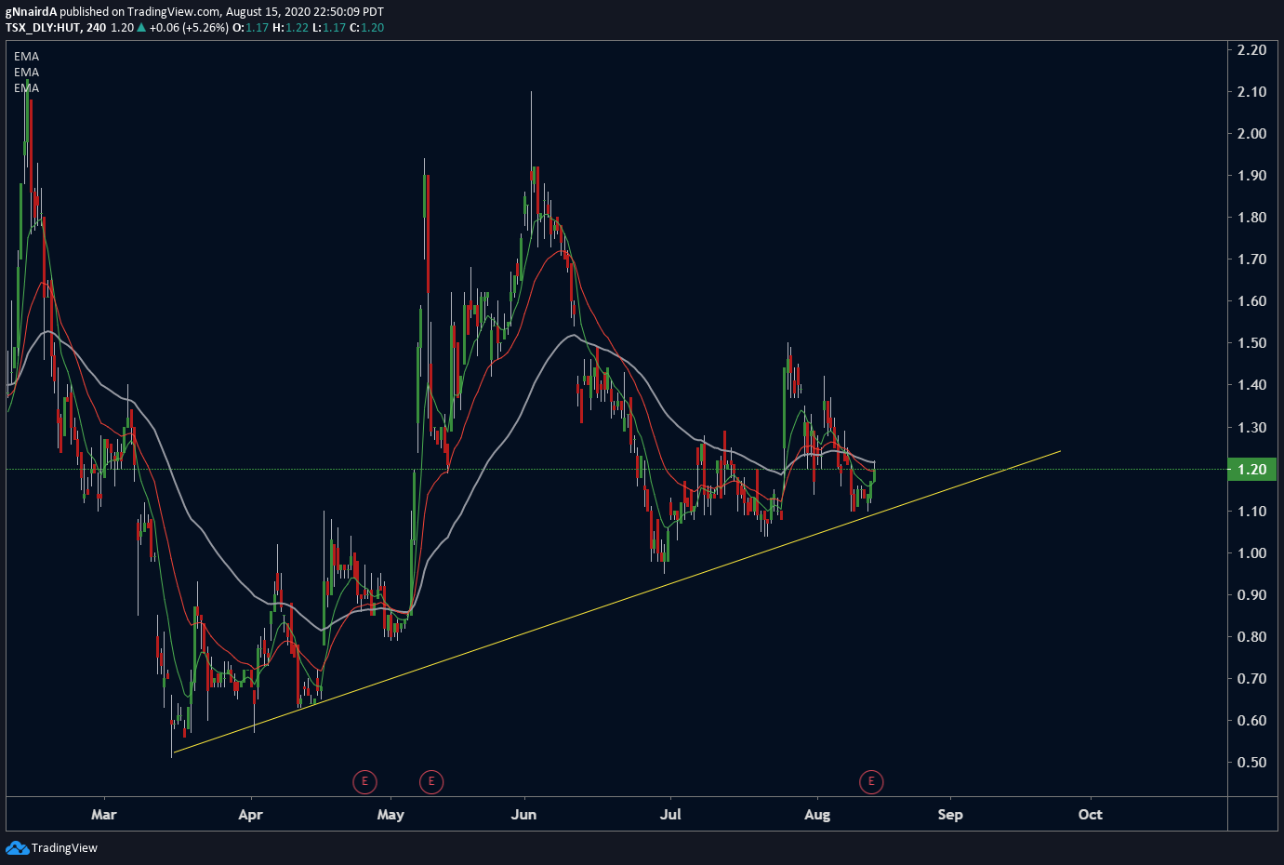
Task: Click the 1.50 price axis label
Action: point(1251,343)
